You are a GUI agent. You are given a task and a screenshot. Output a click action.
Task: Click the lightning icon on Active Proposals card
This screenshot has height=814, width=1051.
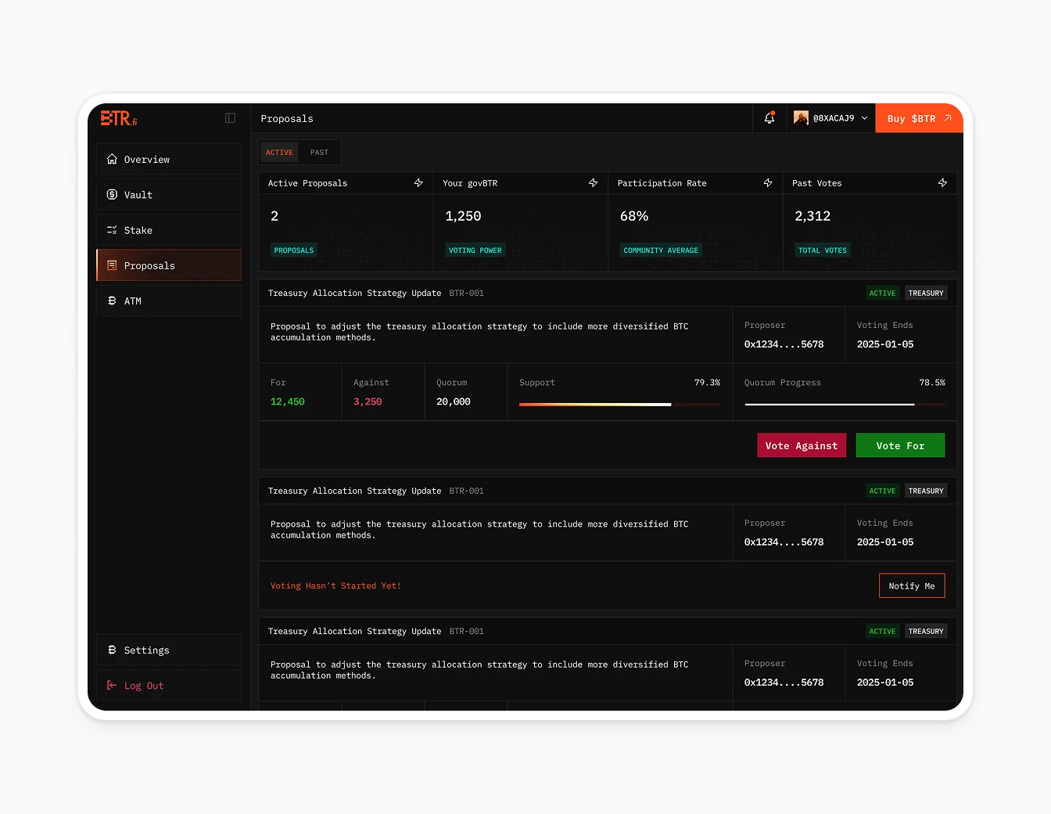tap(418, 182)
